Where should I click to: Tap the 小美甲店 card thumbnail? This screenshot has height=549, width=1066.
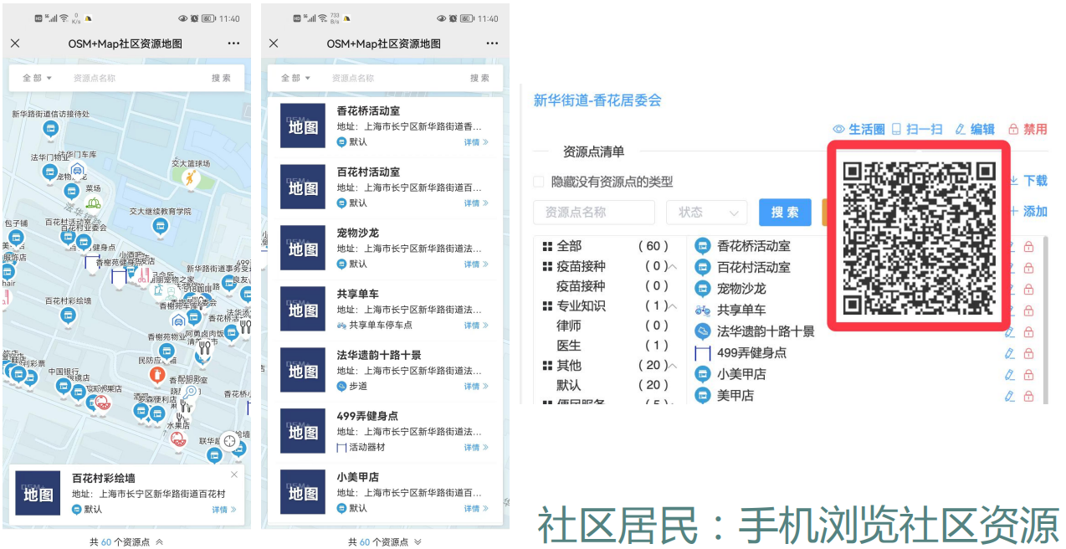pos(303,493)
